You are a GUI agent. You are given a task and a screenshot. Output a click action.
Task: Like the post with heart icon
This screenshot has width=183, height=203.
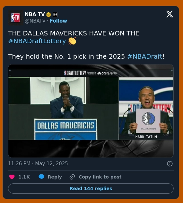(x=12, y=177)
